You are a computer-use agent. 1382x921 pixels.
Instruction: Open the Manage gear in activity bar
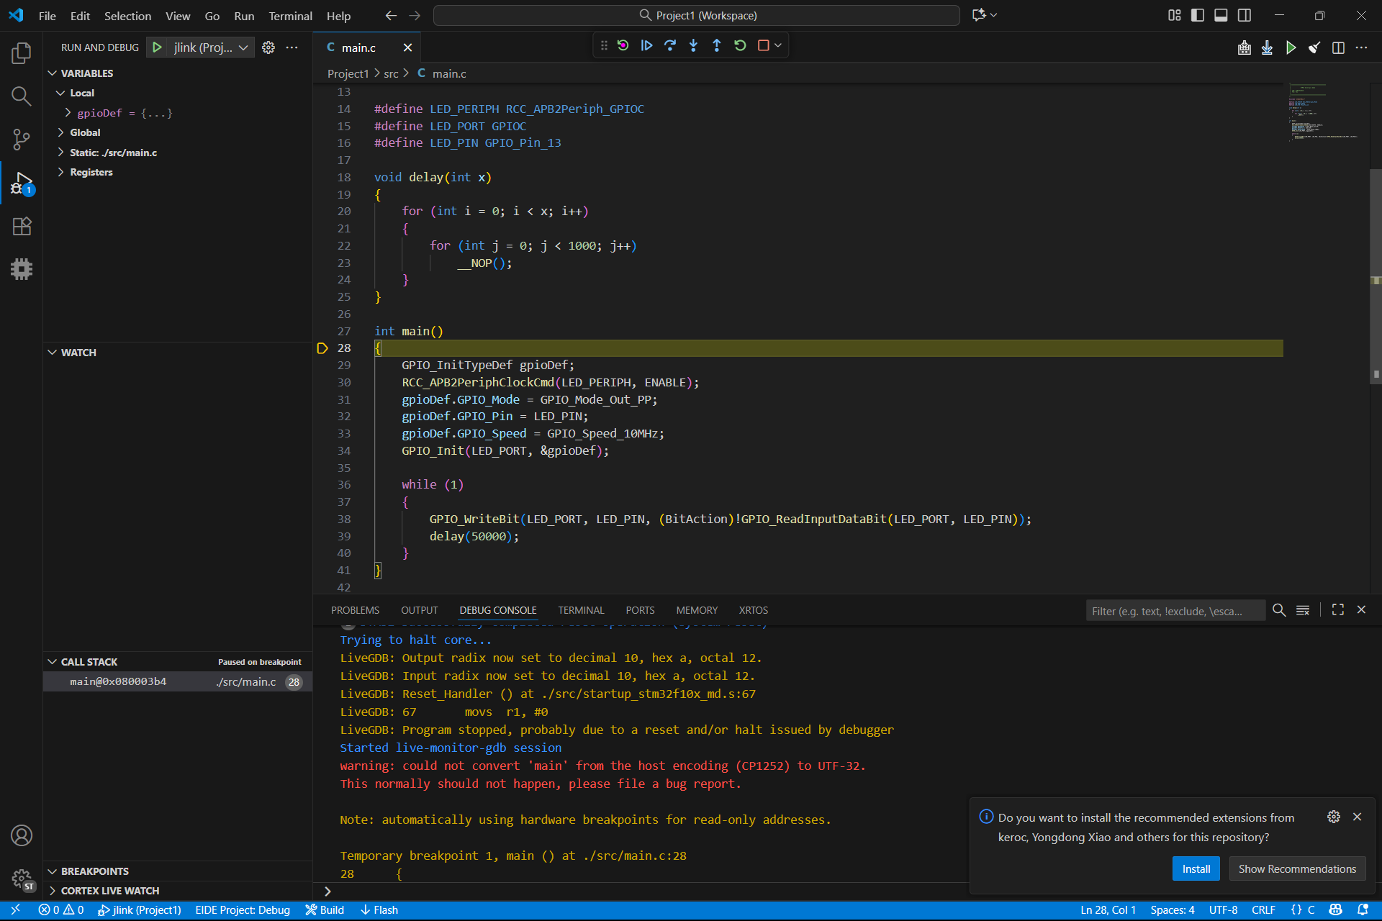(22, 879)
